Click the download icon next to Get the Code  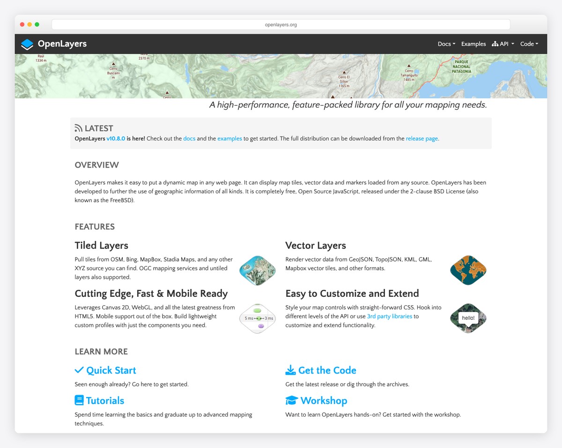pyautogui.click(x=290, y=370)
